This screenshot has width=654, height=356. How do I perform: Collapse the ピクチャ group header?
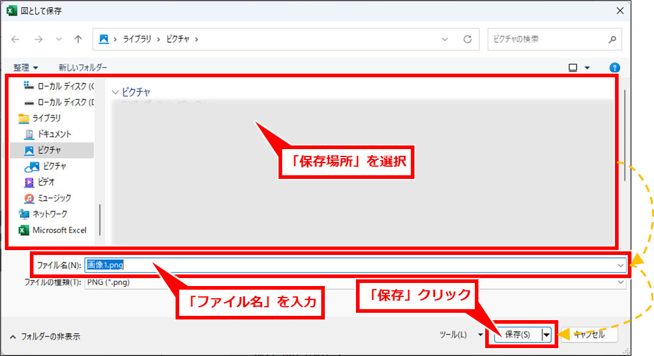pyautogui.click(x=115, y=92)
